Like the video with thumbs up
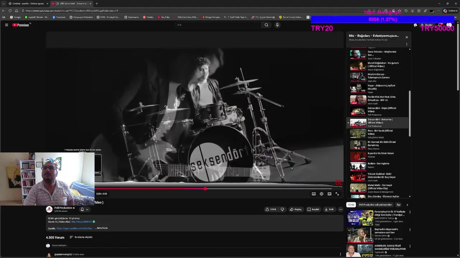Image resolution: width=460 pixels, height=258 pixels. (x=271, y=209)
